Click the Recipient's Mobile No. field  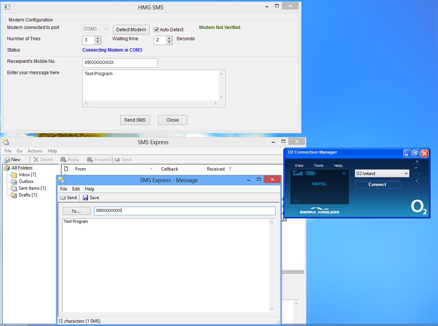pyautogui.click(x=120, y=63)
